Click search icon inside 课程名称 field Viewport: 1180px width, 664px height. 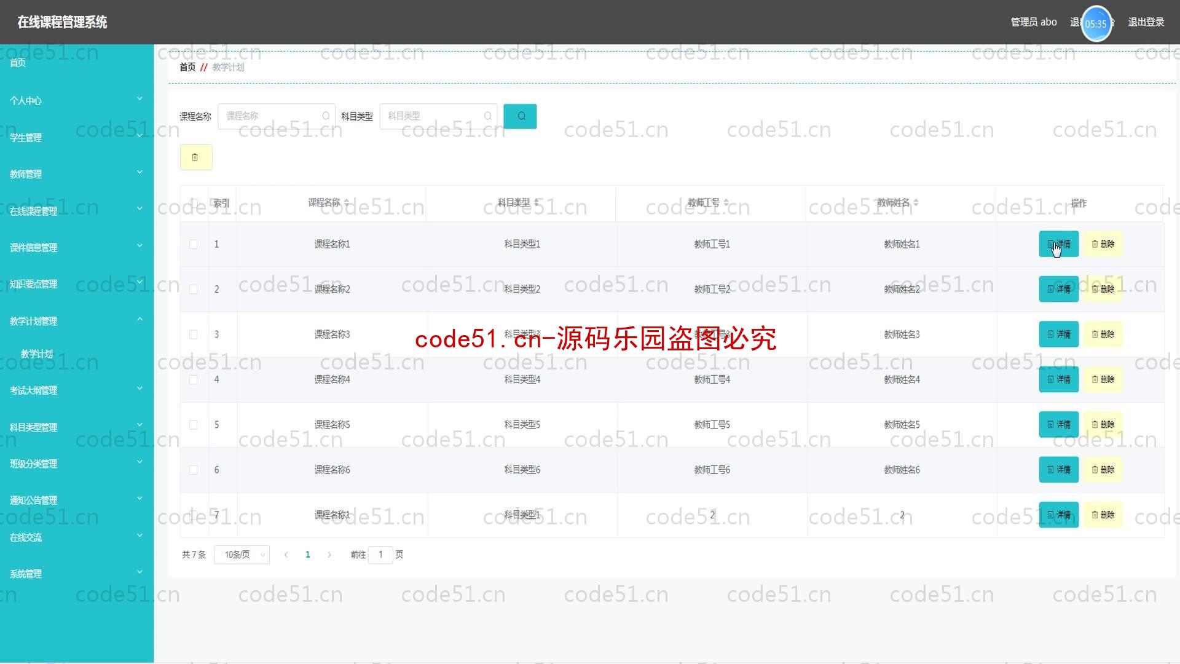point(326,116)
